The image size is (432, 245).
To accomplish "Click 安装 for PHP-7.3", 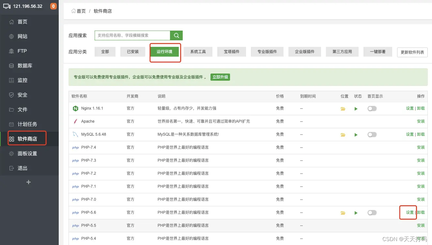I will pyautogui.click(x=421, y=160).
